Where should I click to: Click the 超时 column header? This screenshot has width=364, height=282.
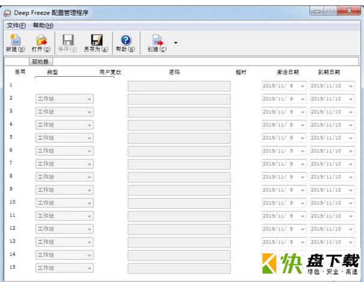tap(241, 72)
